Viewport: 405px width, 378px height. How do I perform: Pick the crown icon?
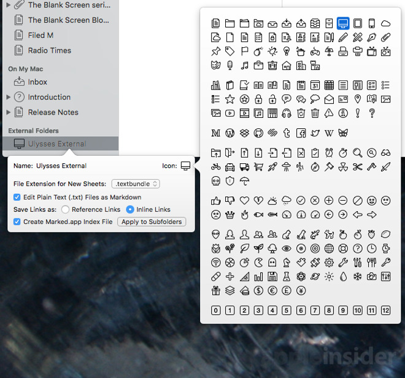click(230, 214)
